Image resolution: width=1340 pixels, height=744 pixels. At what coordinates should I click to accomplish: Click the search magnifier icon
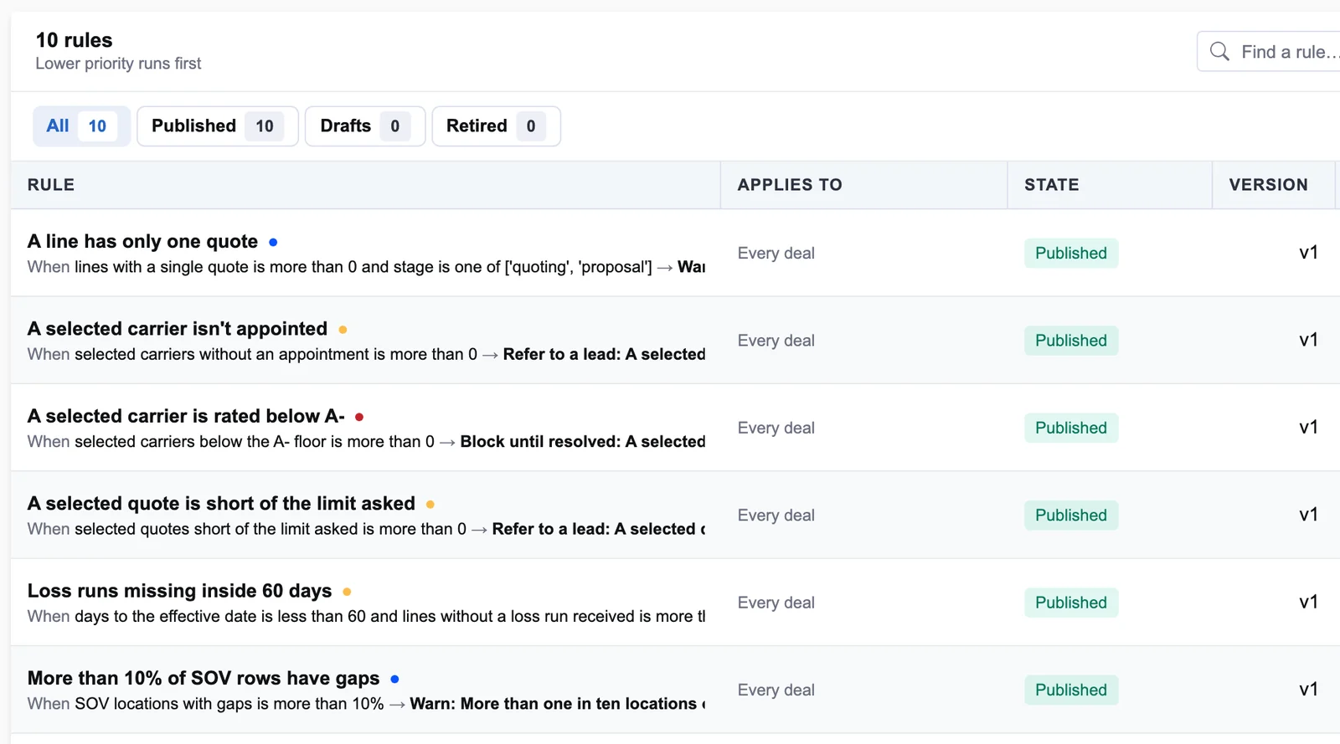[x=1219, y=52]
